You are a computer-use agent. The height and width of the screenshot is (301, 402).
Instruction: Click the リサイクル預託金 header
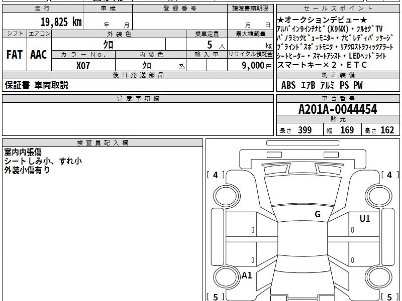tap(250, 55)
